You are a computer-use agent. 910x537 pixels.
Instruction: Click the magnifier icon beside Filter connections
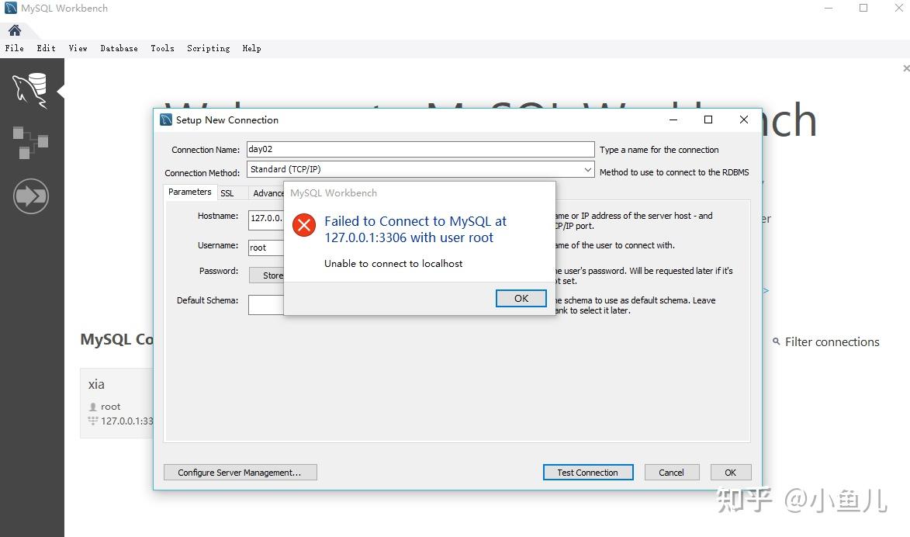click(777, 341)
